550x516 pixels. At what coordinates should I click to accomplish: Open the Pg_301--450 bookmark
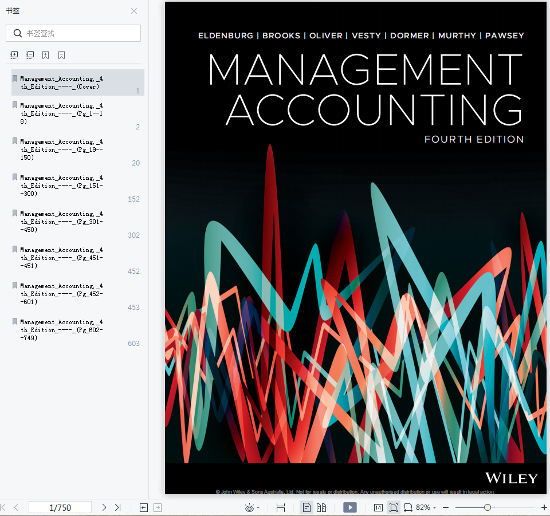coord(78,222)
